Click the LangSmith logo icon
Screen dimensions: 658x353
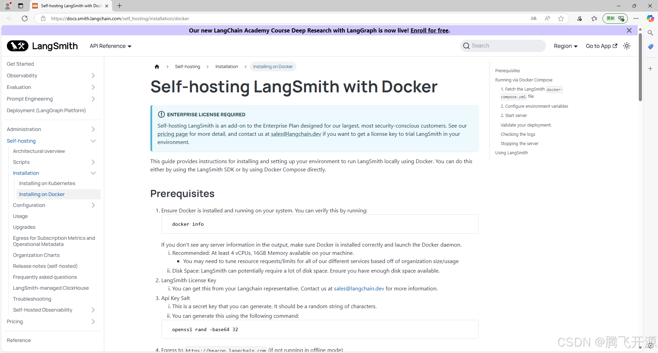tap(17, 46)
